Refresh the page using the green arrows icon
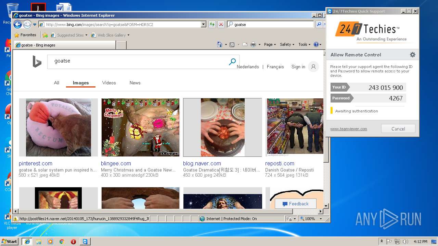The width and height of the screenshot is (438, 246). (212, 24)
